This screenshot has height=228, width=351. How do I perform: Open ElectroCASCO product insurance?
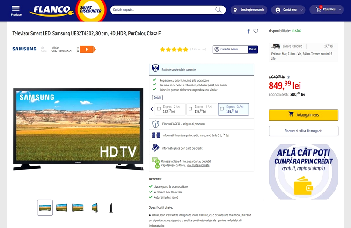201,124
